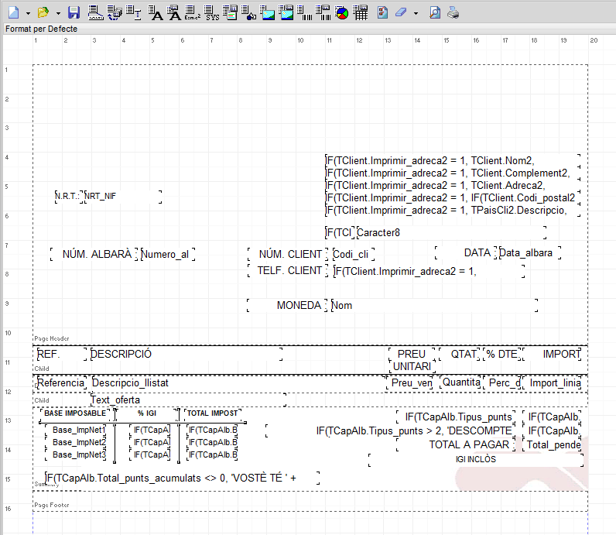This screenshot has height=535, width=616.
Task: Open print preview magnifier icon
Action: [434, 12]
